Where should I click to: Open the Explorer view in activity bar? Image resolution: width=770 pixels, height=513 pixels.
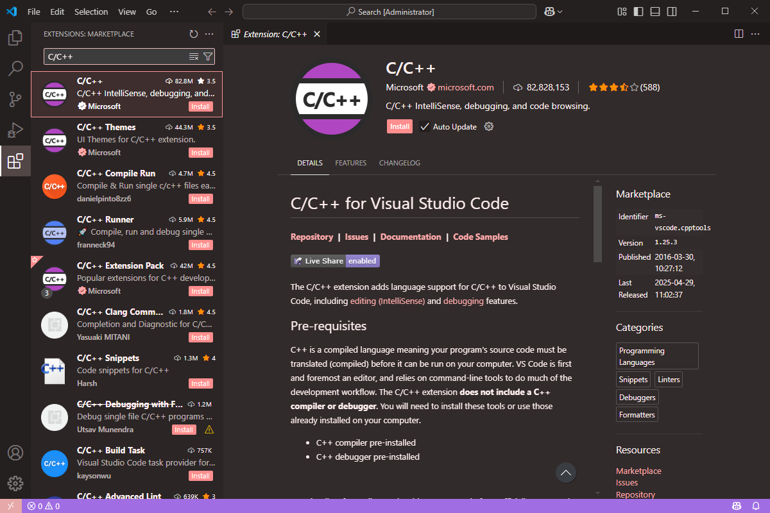coord(15,38)
